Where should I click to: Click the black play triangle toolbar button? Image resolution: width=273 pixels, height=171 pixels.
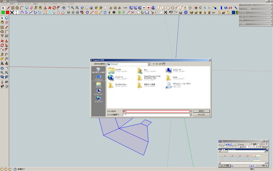coord(144,8)
